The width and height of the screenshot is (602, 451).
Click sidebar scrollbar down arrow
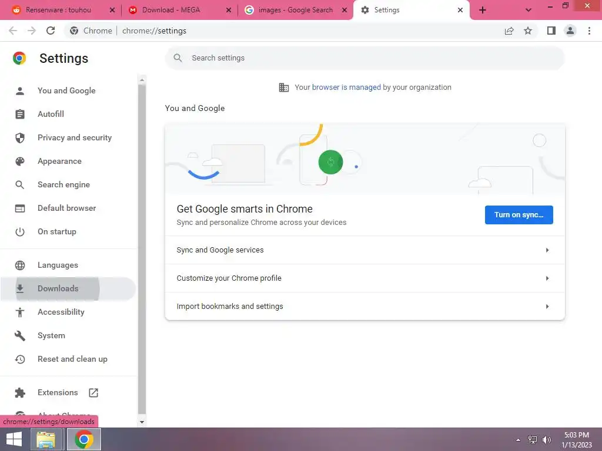coord(142,422)
